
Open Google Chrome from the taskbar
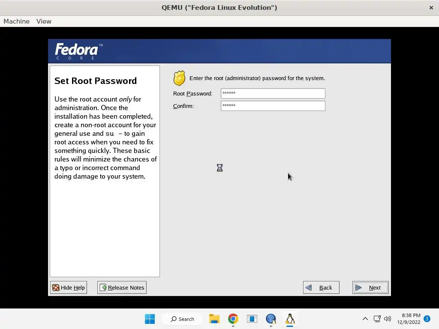tap(233, 319)
